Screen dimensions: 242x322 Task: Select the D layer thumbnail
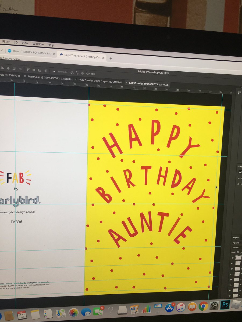click(x=235, y=295)
